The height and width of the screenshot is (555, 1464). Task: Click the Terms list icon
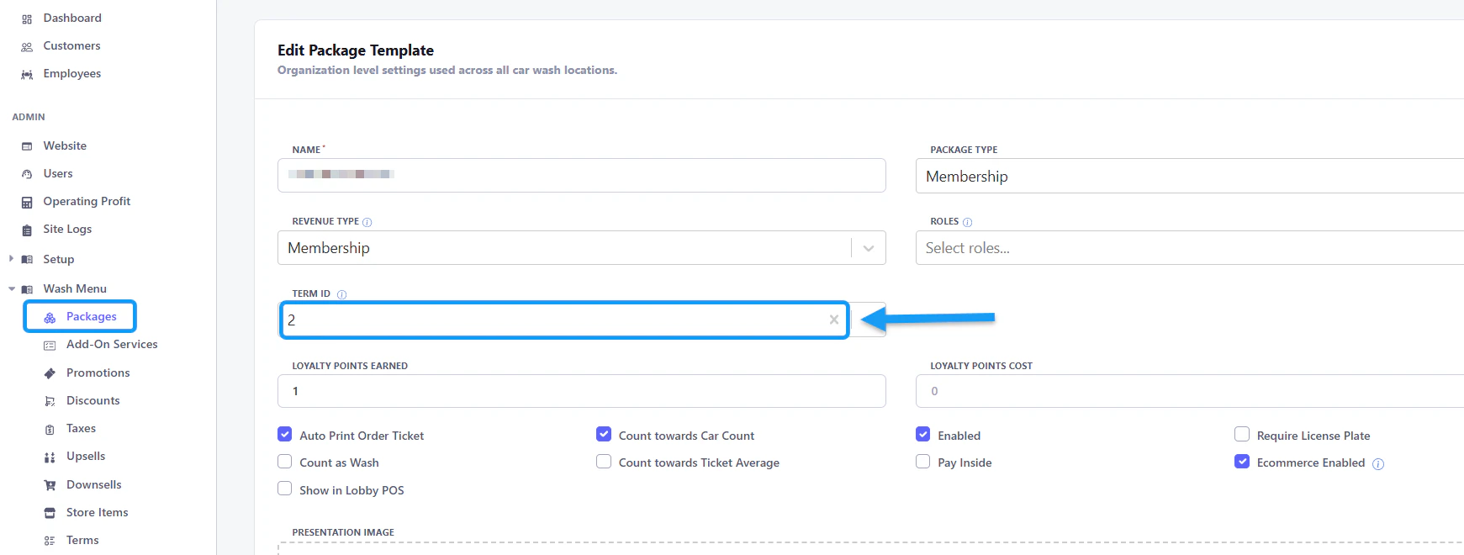pyautogui.click(x=50, y=541)
